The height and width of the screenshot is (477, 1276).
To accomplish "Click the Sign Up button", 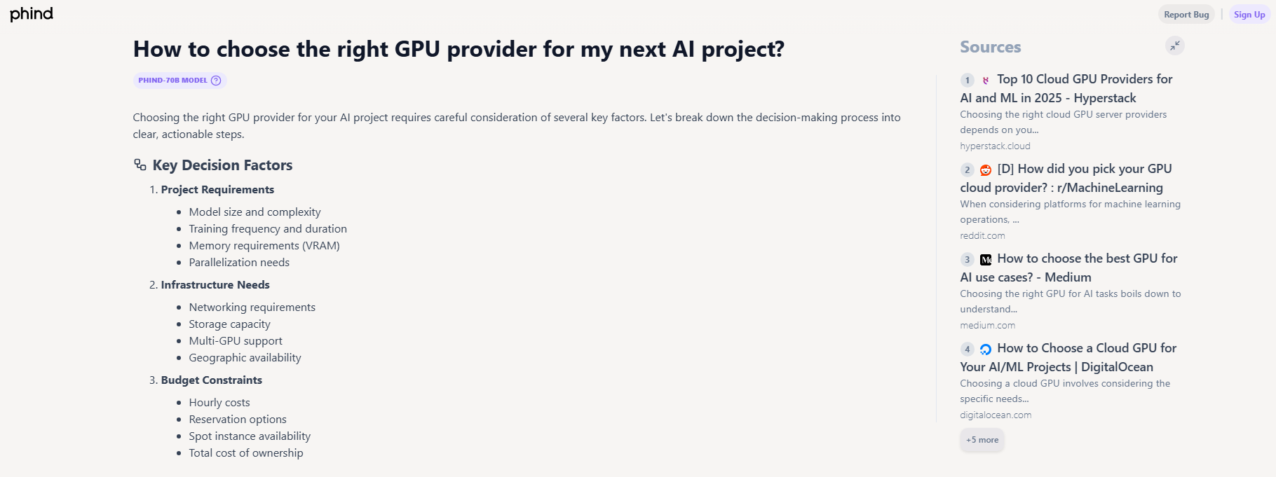I will coord(1249,15).
